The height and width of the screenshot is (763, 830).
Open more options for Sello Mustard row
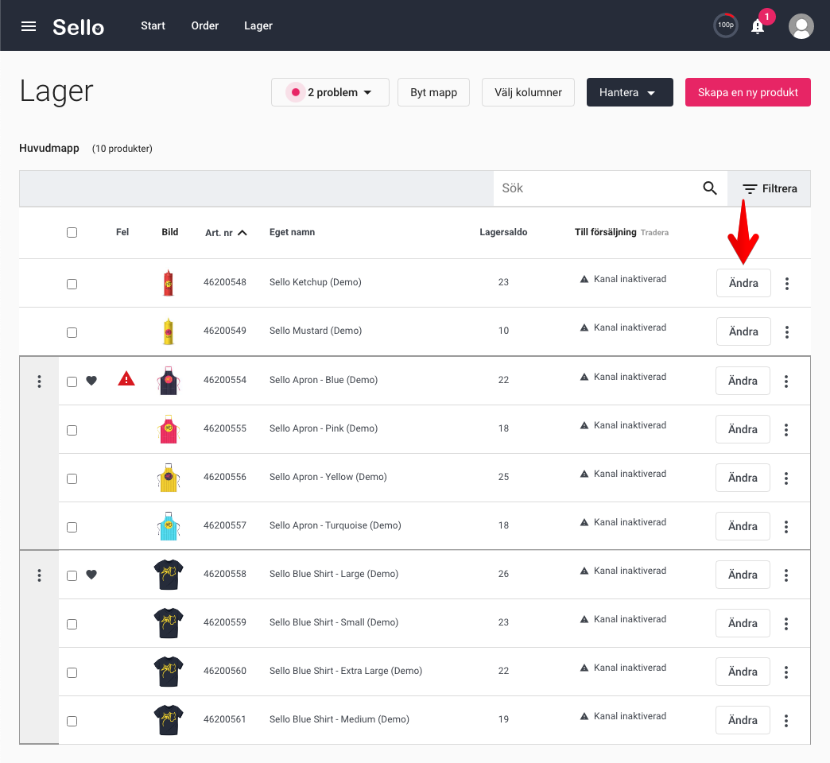(x=787, y=331)
